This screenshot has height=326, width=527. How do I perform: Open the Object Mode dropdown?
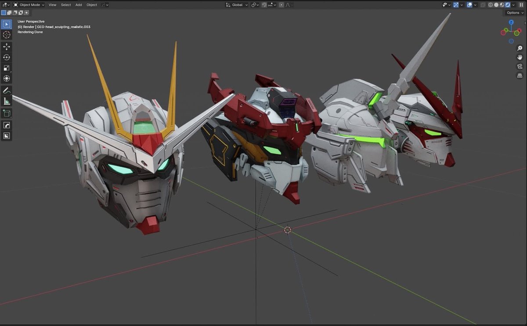[29, 5]
